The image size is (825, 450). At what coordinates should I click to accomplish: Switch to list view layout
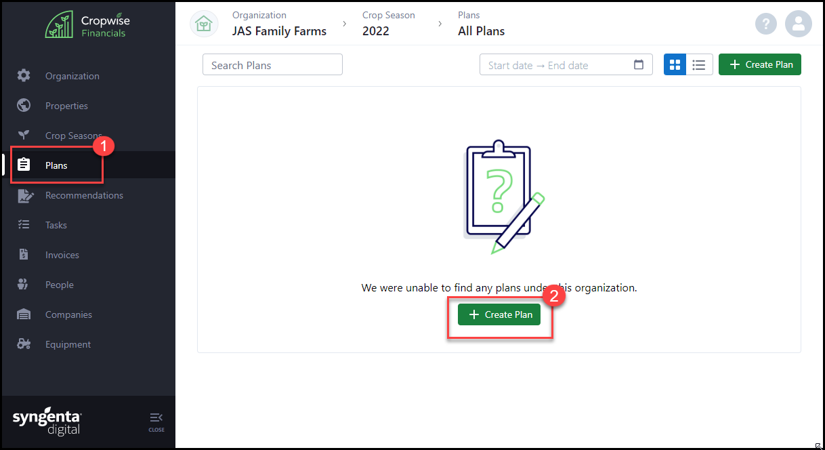699,65
